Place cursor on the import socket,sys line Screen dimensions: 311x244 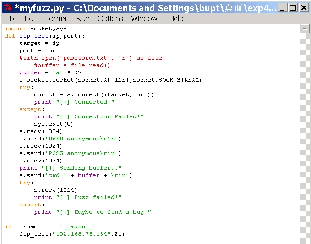(36, 28)
